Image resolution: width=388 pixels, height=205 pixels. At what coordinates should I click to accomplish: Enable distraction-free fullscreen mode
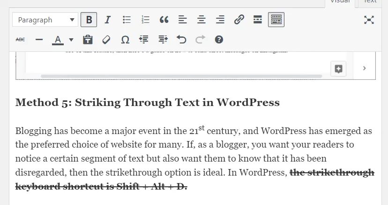[369, 20]
